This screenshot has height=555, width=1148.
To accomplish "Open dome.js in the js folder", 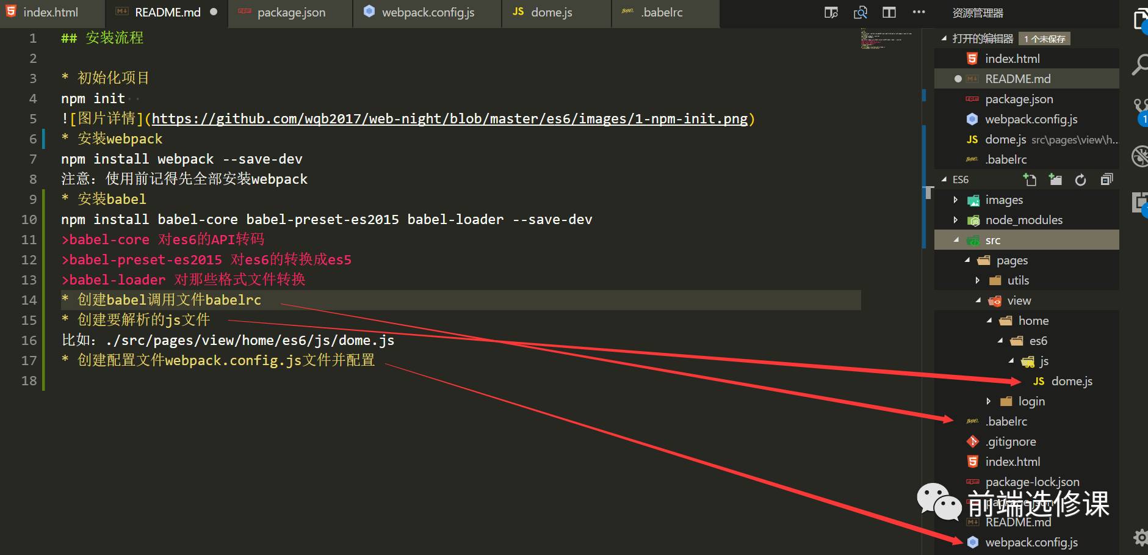I will (1027, 381).
